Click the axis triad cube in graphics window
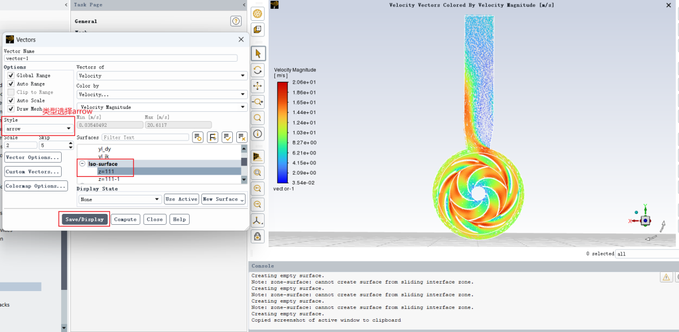 [645, 220]
